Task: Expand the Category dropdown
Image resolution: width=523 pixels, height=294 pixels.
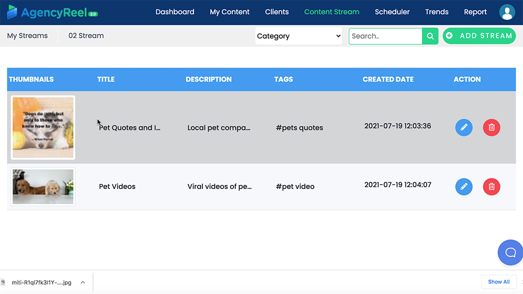Action: 298,36
